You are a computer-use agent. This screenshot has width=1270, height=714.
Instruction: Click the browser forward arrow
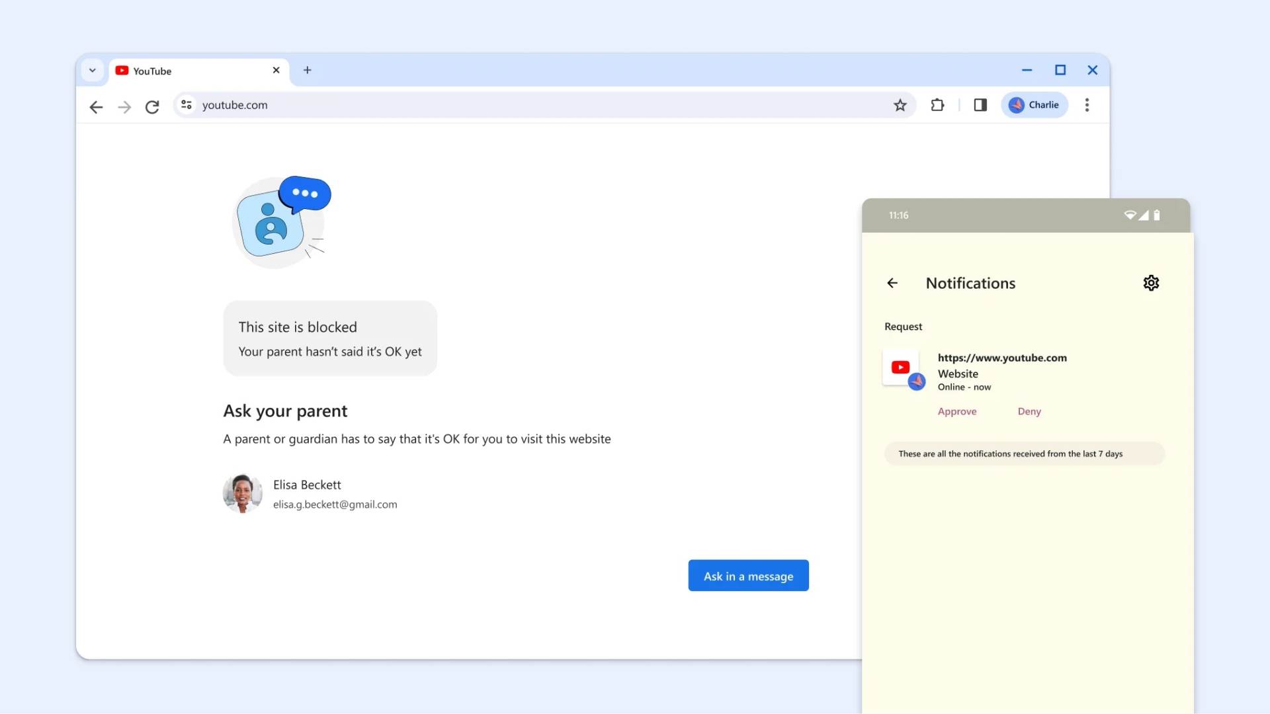pyautogui.click(x=124, y=106)
